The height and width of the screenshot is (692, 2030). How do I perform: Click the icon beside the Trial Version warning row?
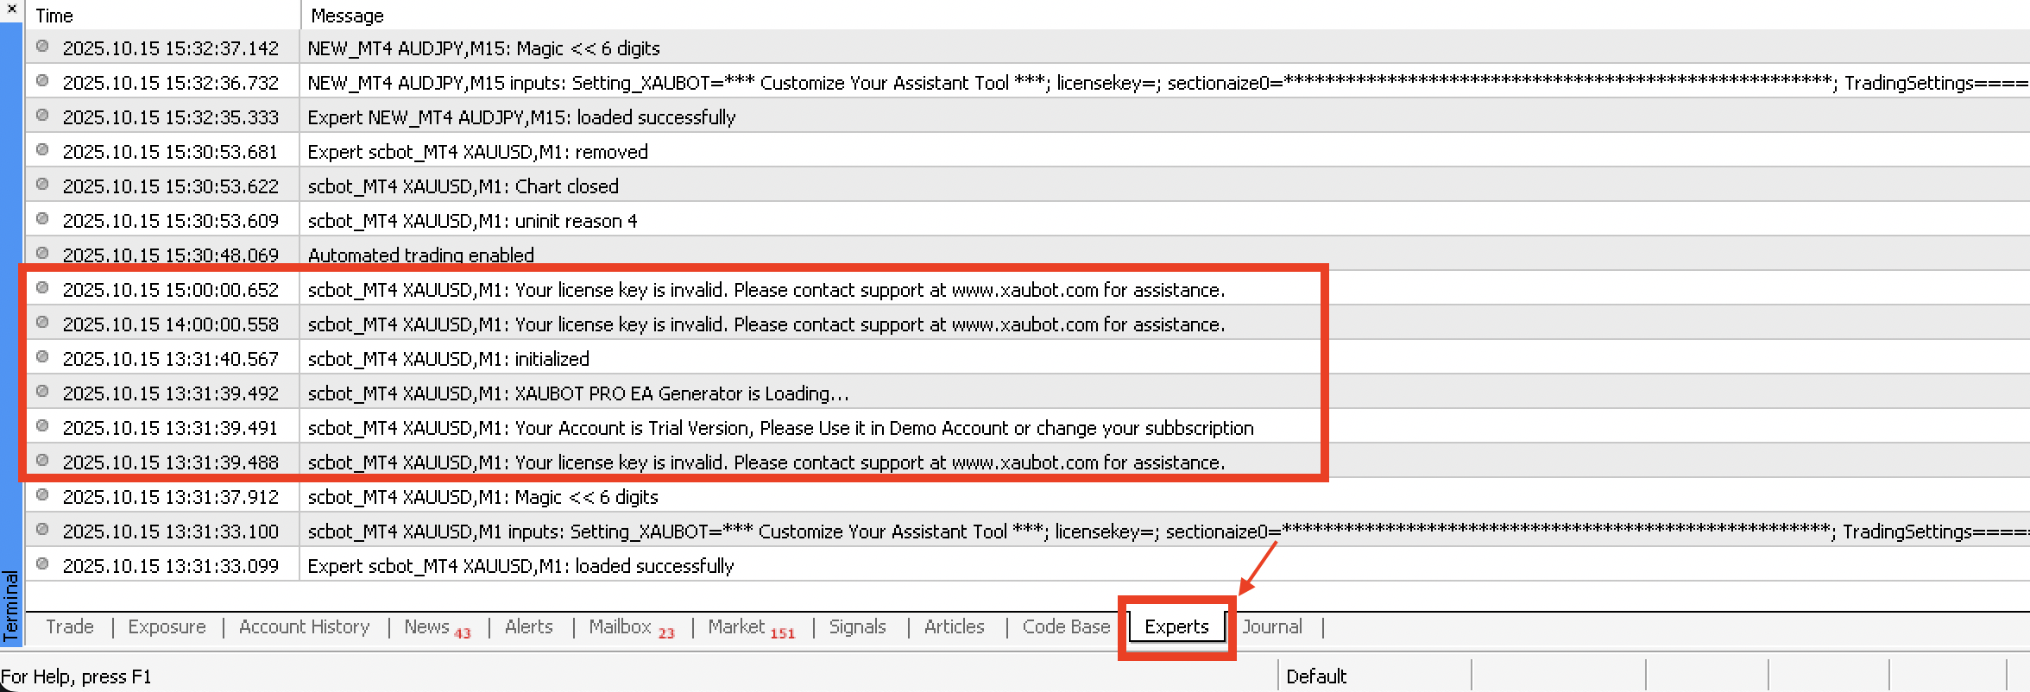pyautogui.click(x=42, y=426)
